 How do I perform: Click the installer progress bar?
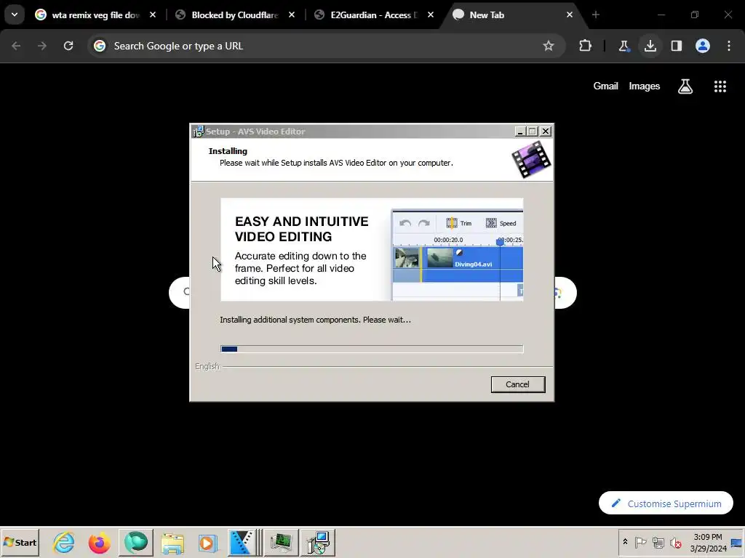(x=372, y=349)
